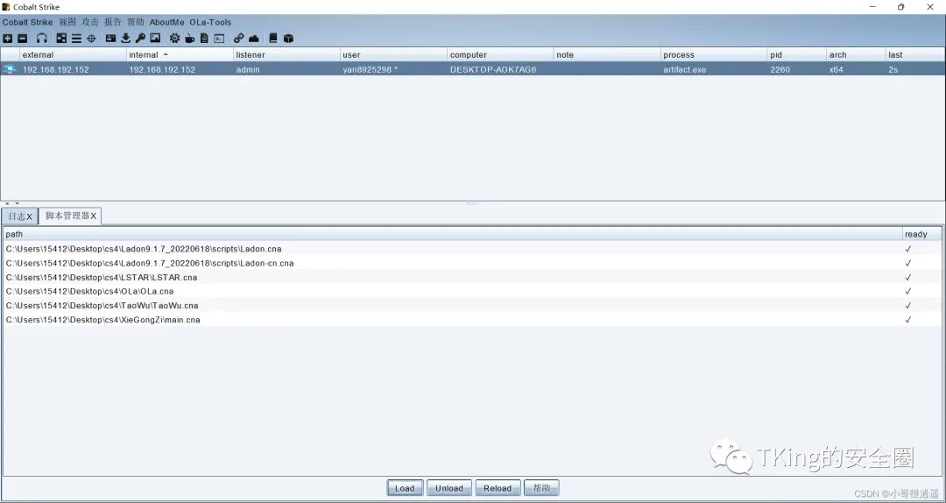Click the Unload button
The height and width of the screenshot is (503, 946).
pyautogui.click(x=449, y=488)
